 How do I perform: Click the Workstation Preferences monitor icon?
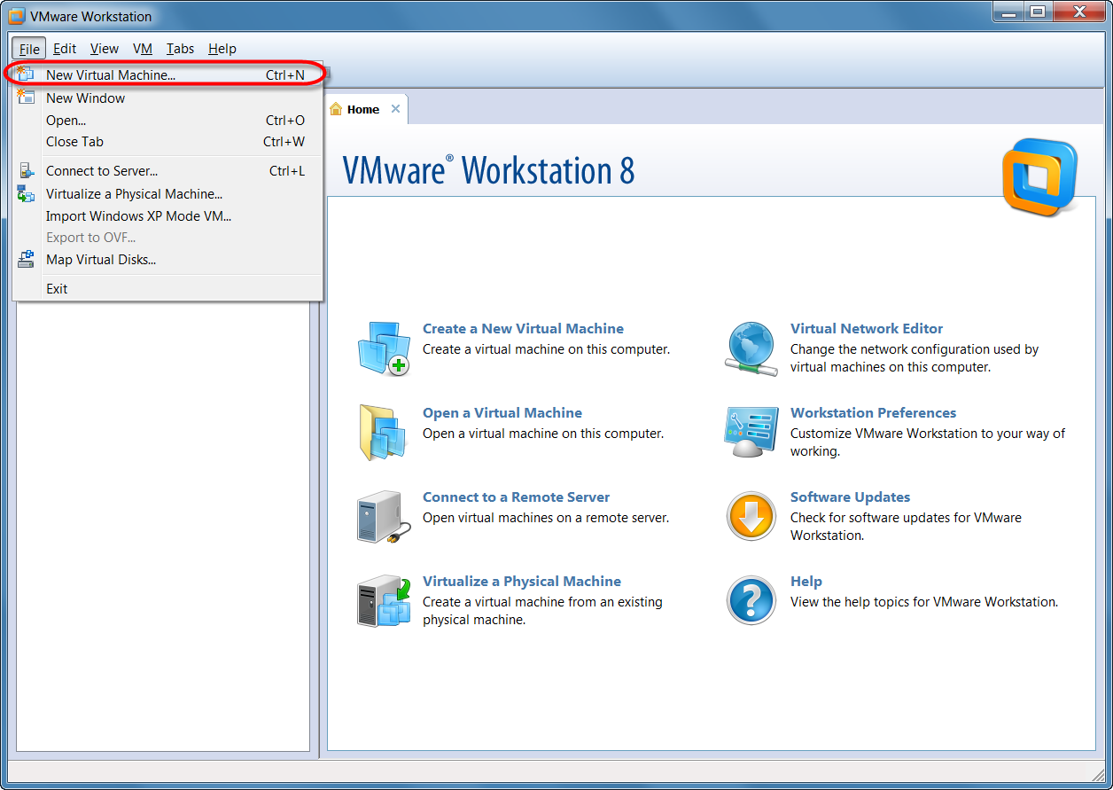point(751,432)
